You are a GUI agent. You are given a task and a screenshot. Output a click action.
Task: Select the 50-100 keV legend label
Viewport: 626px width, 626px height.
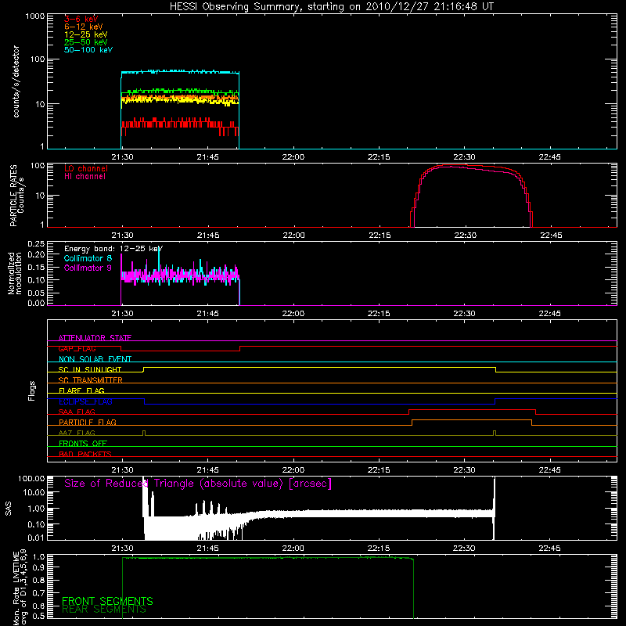pyautogui.click(x=88, y=50)
